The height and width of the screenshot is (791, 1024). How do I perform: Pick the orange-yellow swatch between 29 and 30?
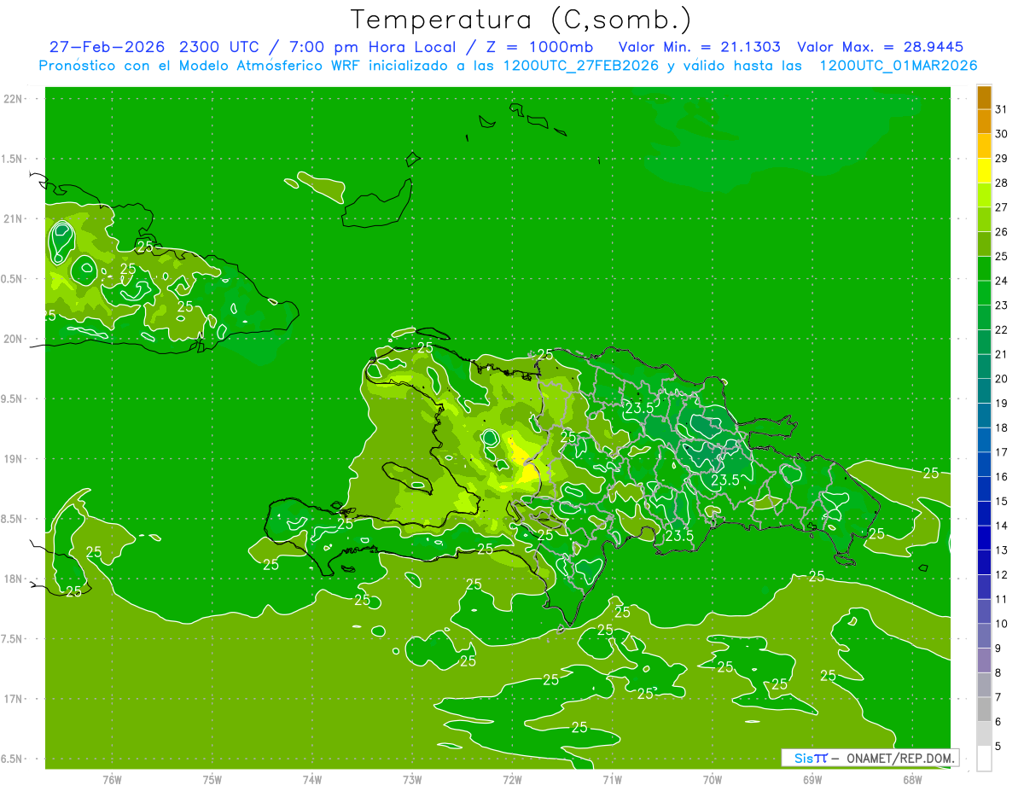[984, 146]
